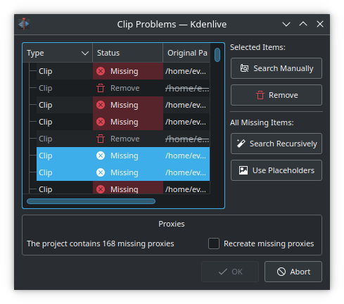Click the missing icon in the last visible row
The image size is (344, 304).
click(x=101, y=189)
